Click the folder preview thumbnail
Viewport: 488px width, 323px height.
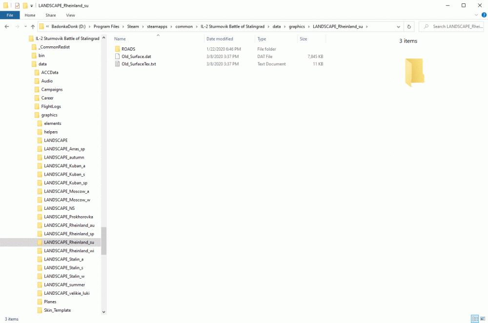[x=414, y=72]
